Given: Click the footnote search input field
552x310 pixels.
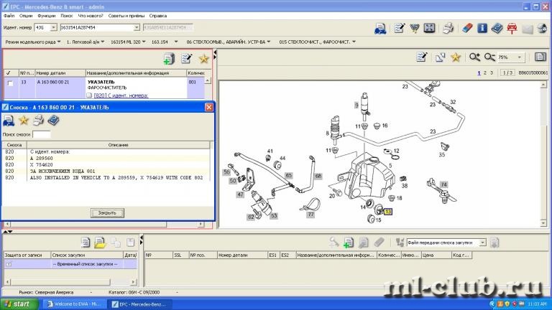Looking at the screenshot, I should click(41, 134).
